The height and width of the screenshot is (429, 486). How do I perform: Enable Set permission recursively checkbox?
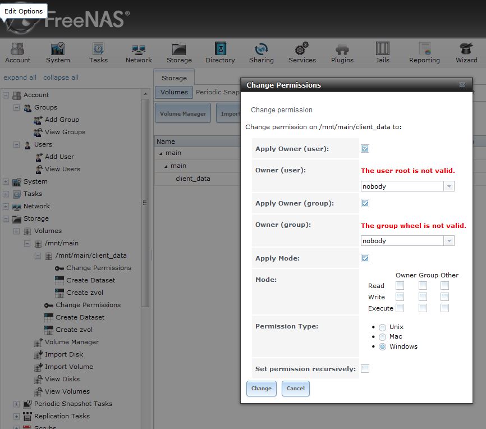[365, 369]
